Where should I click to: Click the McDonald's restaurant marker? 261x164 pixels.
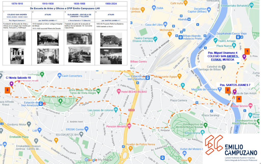tap(169, 34)
